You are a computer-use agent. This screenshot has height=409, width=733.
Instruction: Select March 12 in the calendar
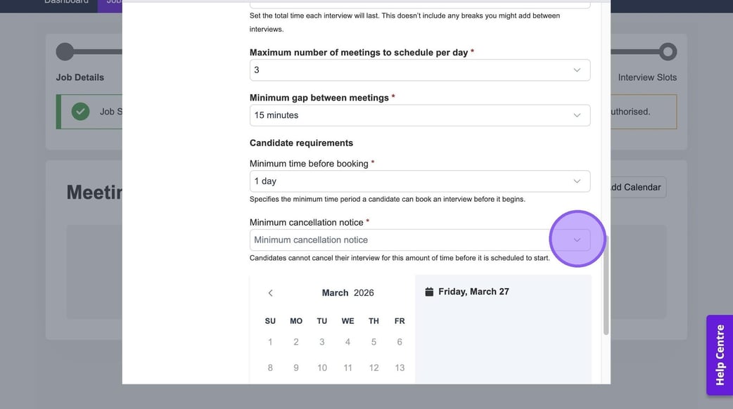tap(374, 368)
